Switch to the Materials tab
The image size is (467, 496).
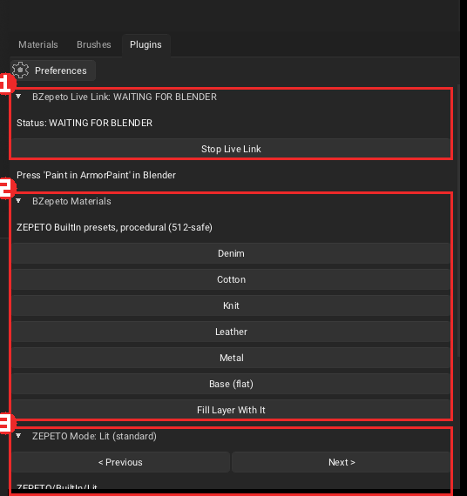[x=38, y=44]
